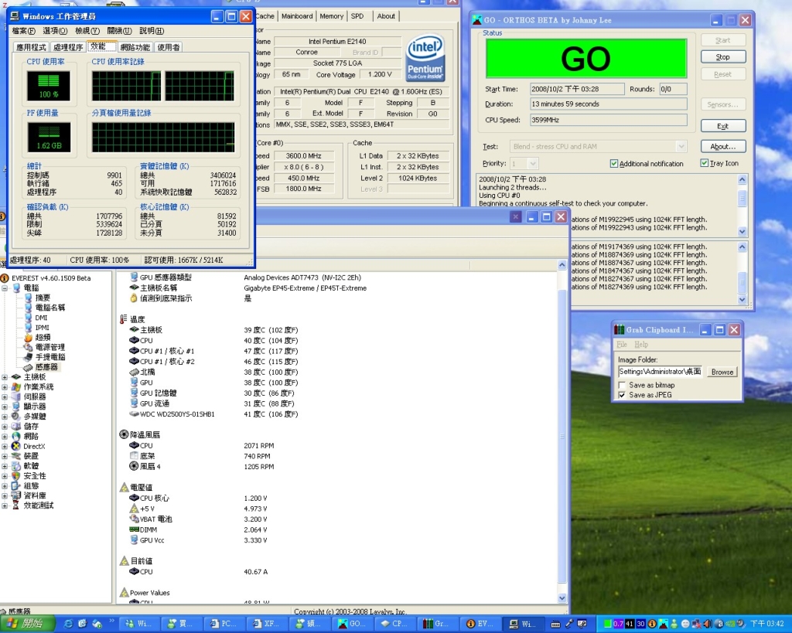The width and height of the screenshot is (792, 633).
Task: Expand the DirectX tree node
Action: pyautogui.click(x=5, y=446)
